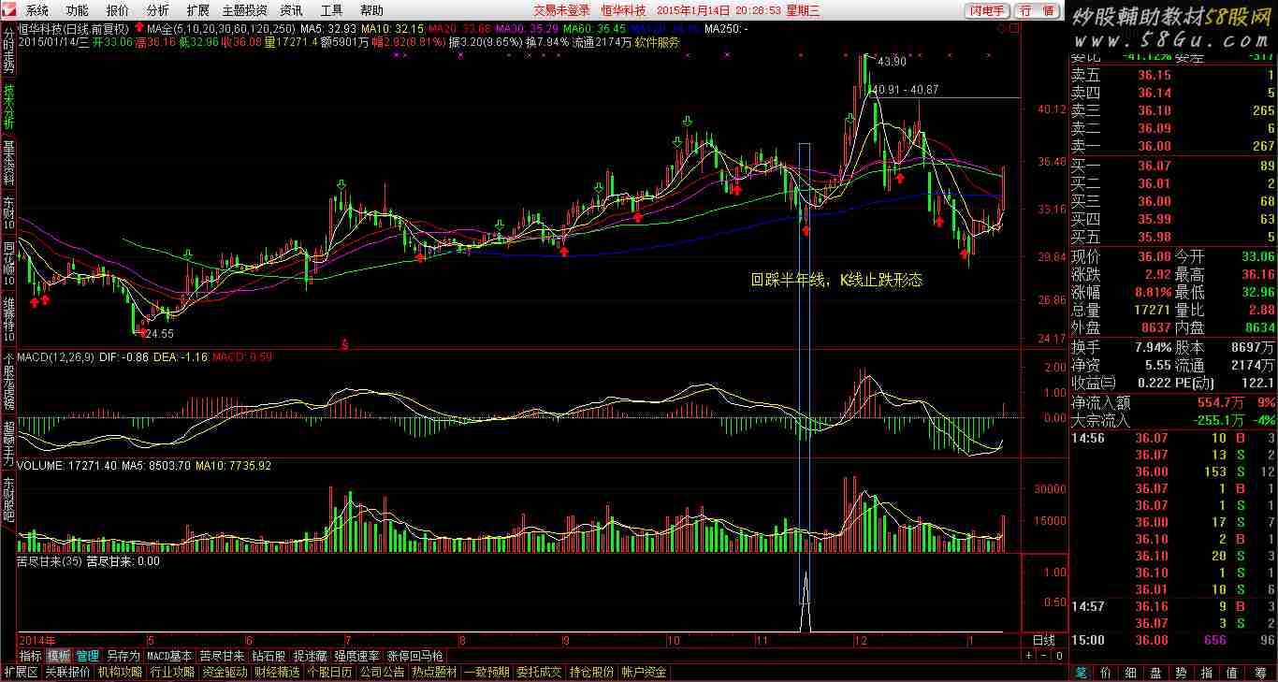Select the 技术分析 side tab

pyautogui.click(x=8, y=108)
